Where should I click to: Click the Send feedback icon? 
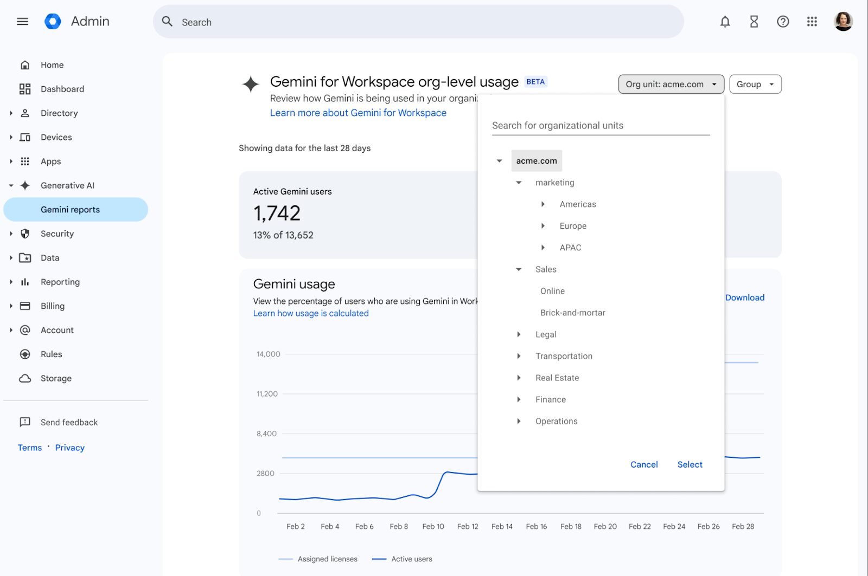pos(25,422)
